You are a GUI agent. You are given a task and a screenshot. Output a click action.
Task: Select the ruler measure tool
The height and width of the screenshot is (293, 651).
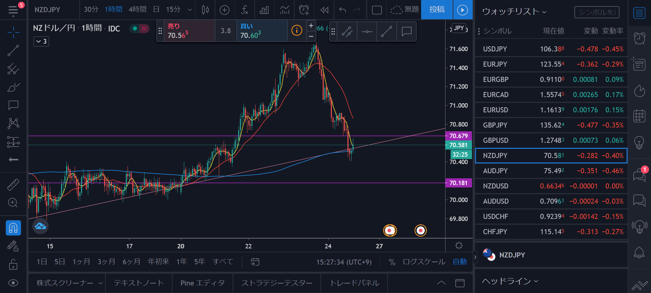[x=13, y=185]
